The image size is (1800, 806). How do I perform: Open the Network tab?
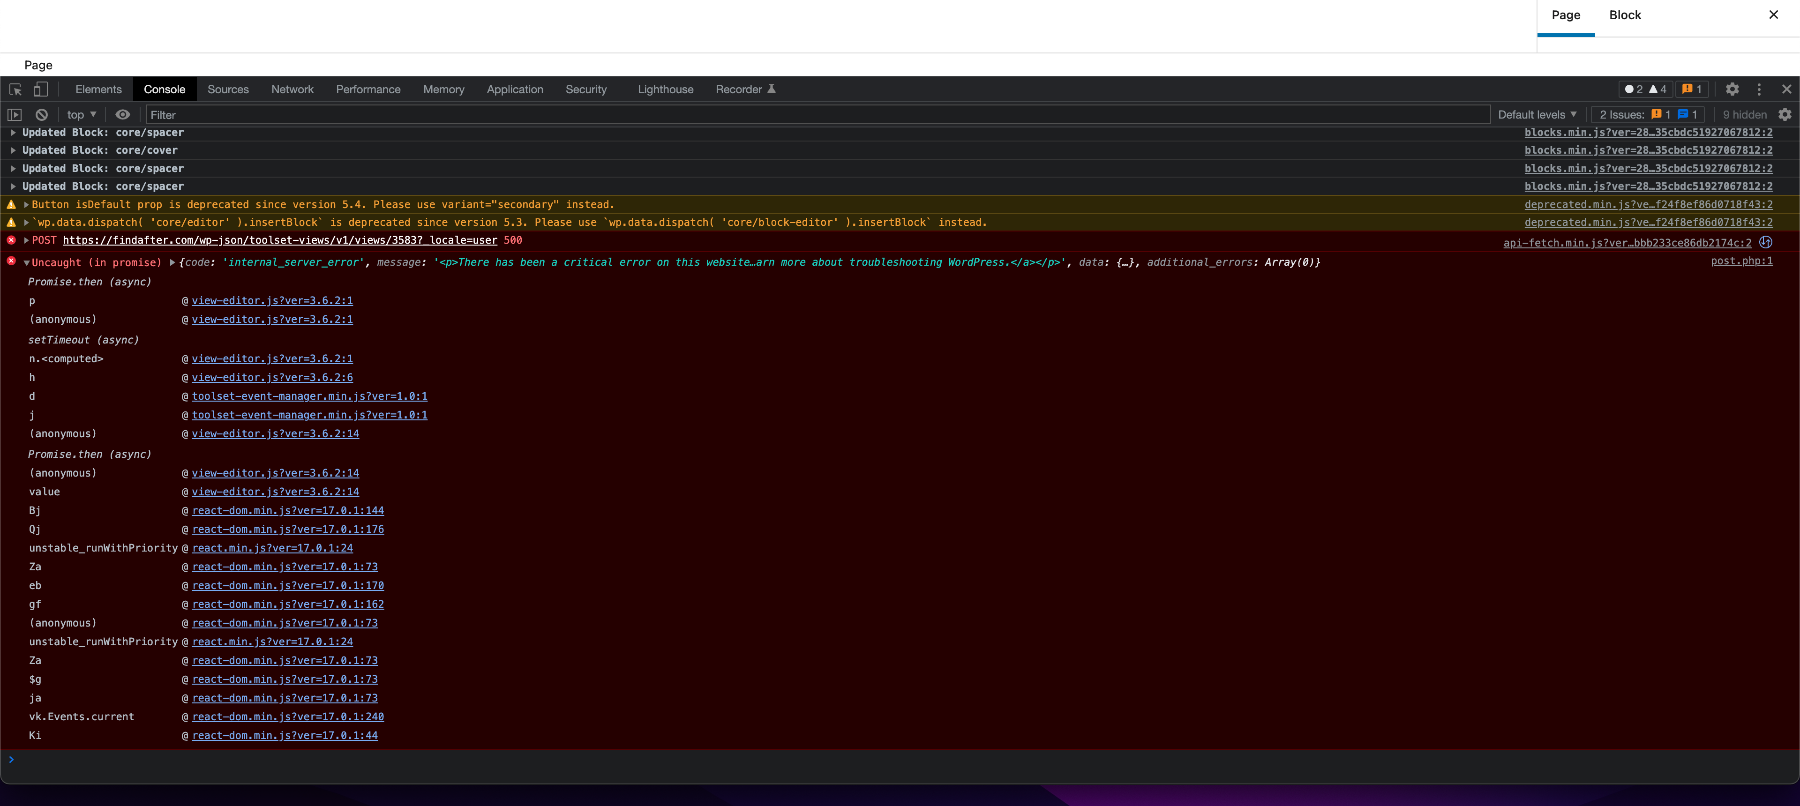[292, 90]
